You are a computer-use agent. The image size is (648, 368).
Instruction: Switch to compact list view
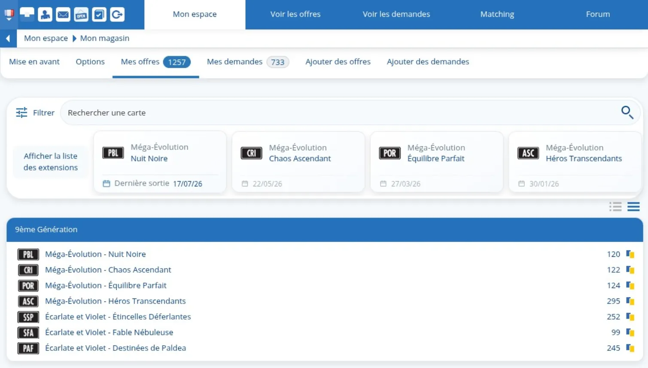tap(633, 207)
